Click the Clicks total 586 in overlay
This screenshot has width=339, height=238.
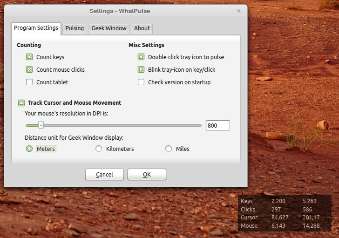pyautogui.click(x=307, y=209)
